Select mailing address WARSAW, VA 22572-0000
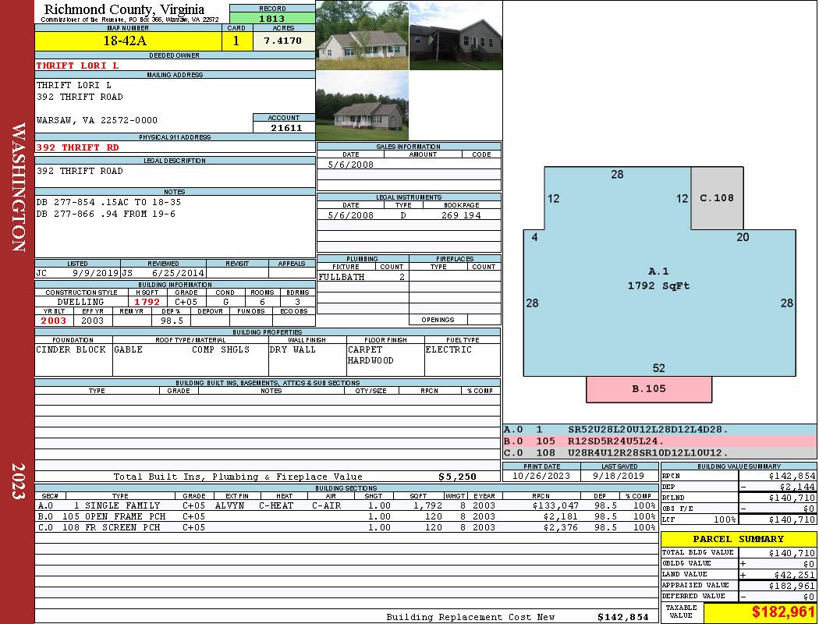This screenshot has height=624, width=819. pyautogui.click(x=97, y=121)
